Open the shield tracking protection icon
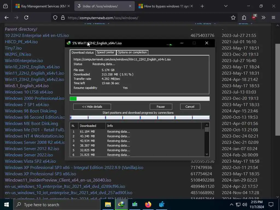280x210 pixels. click(x=55, y=18)
